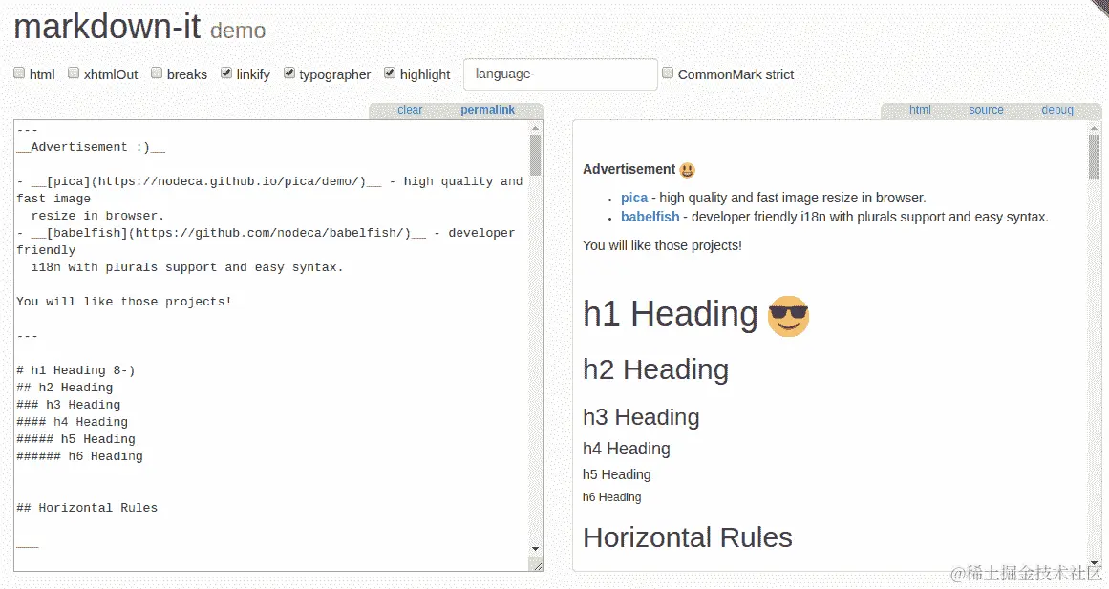Enable CommonMark strict checkbox
This screenshot has width=1109, height=589.
pos(668,73)
